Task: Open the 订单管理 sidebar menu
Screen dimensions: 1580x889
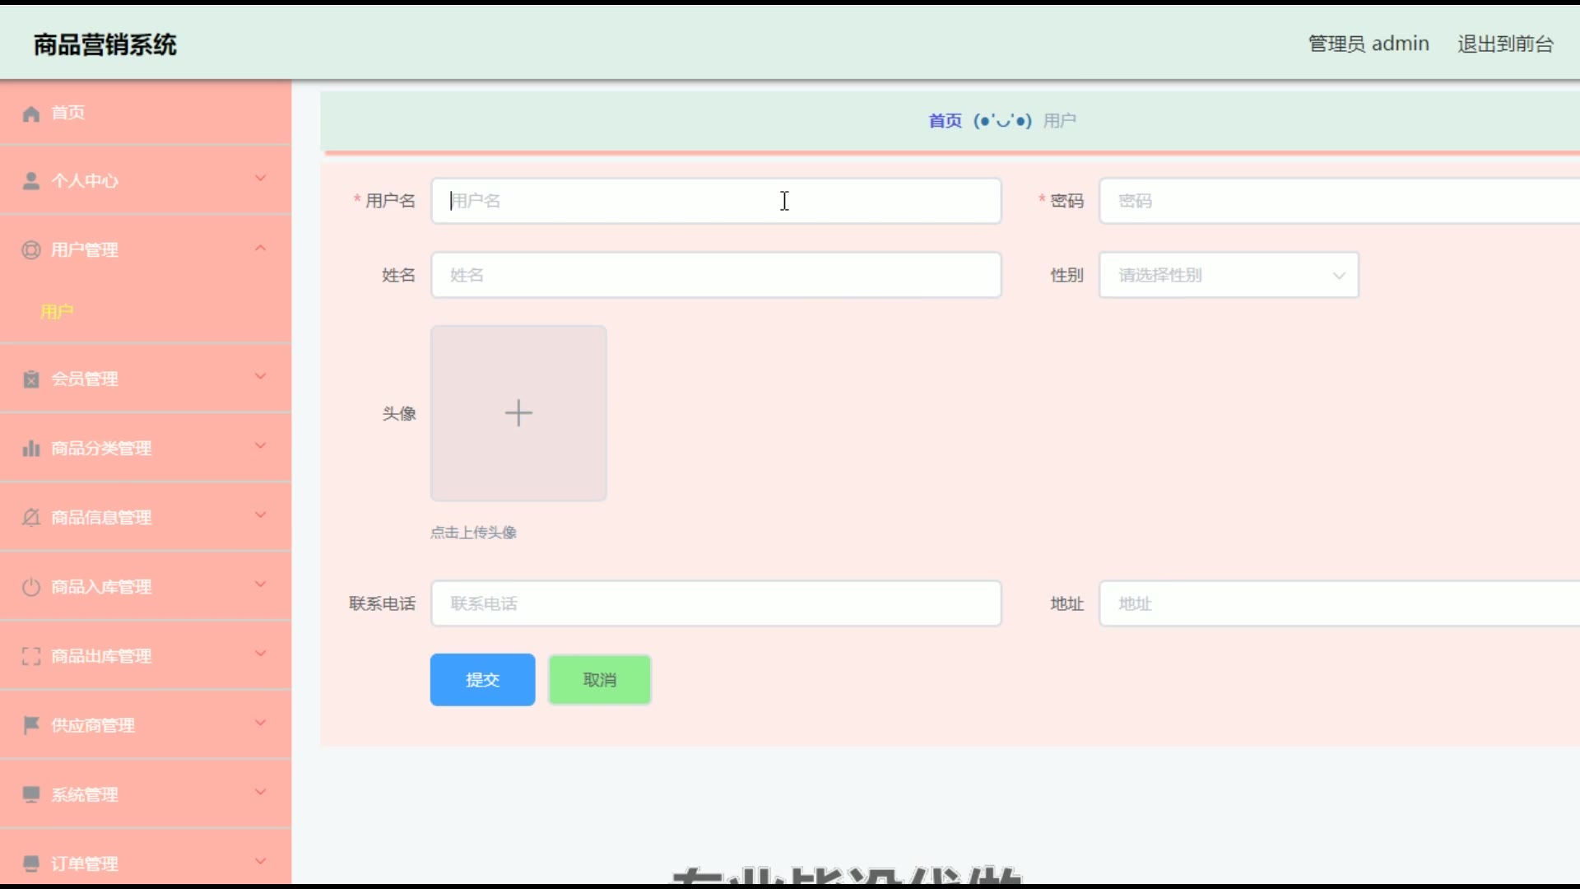Action: tap(85, 863)
